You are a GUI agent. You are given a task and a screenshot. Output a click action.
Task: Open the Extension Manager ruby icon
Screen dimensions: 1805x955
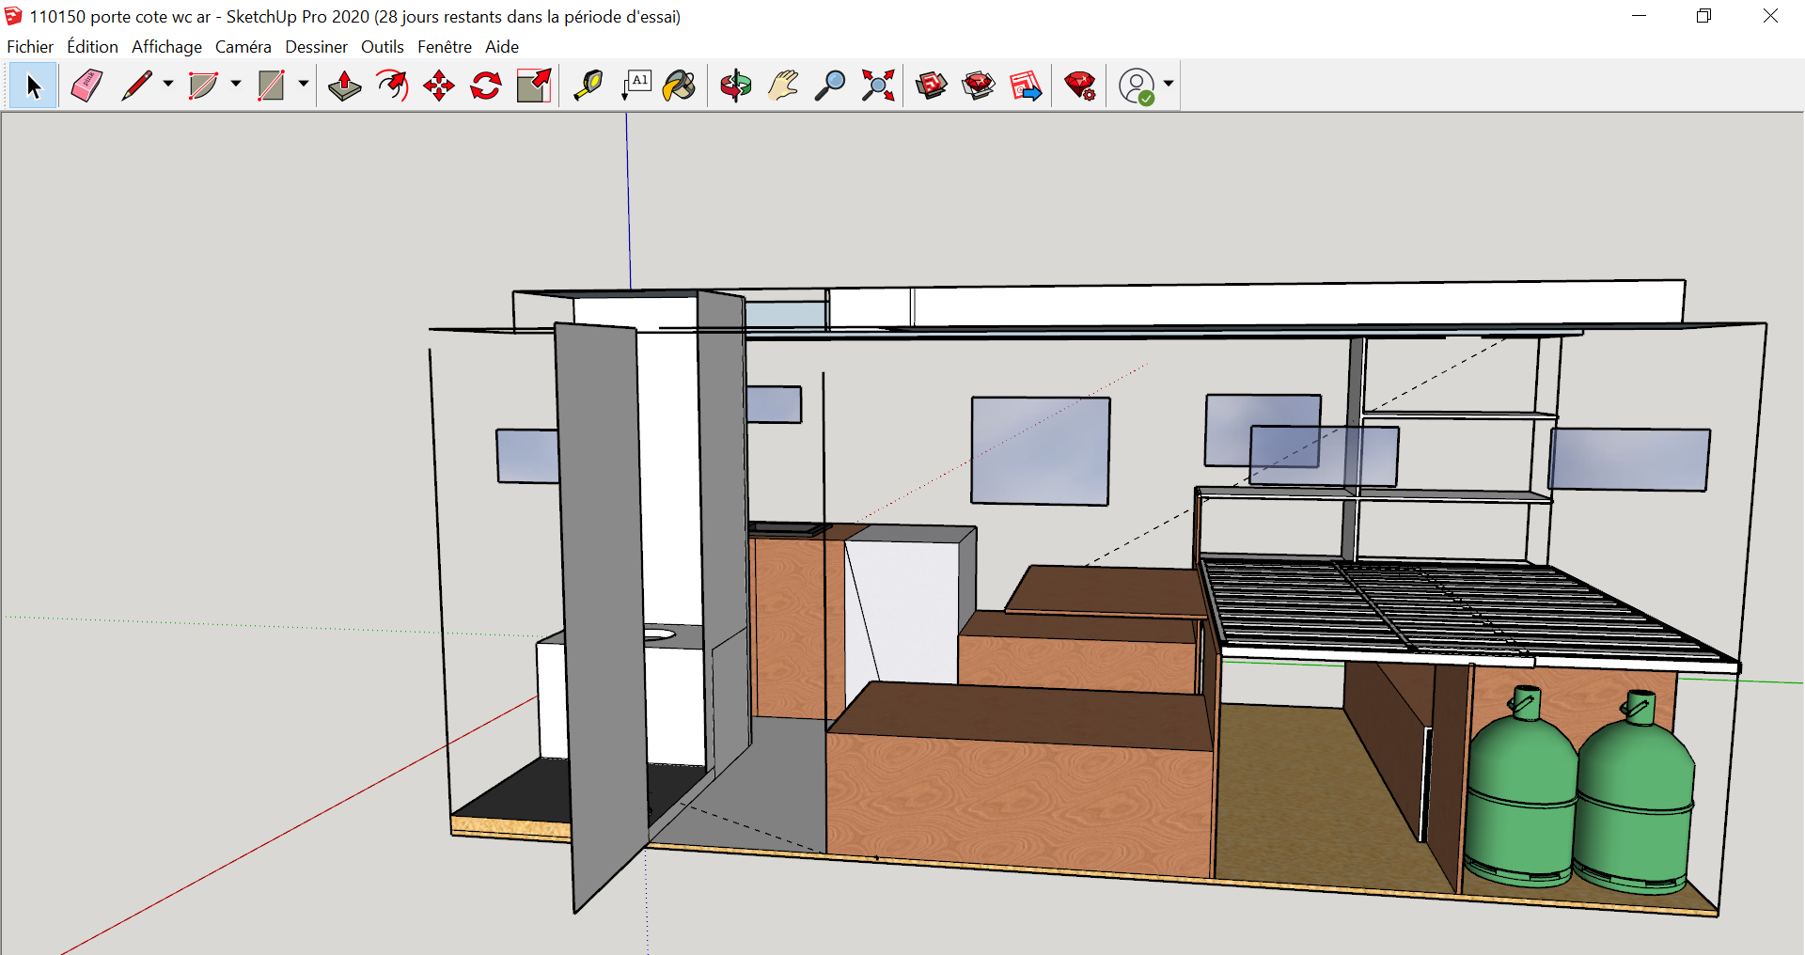1079,86
